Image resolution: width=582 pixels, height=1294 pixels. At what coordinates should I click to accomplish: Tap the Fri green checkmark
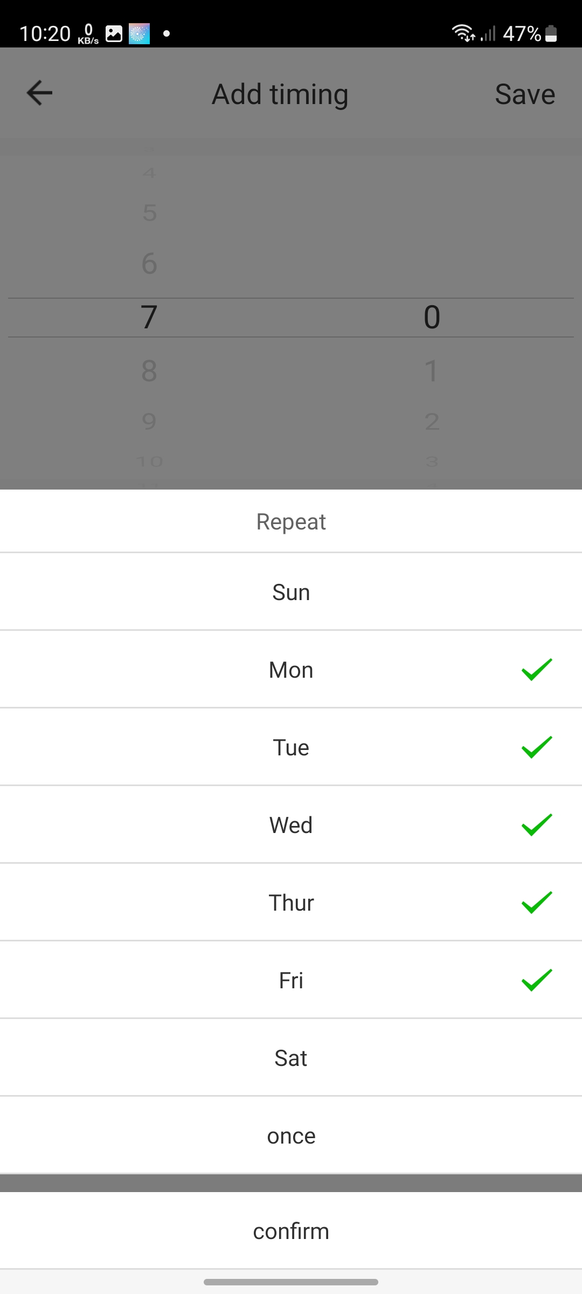tap(537, 980)
